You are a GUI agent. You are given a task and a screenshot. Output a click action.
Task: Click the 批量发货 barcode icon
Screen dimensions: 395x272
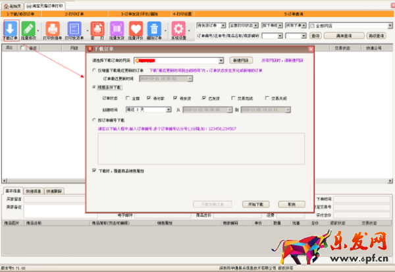[x=118, y=29]
